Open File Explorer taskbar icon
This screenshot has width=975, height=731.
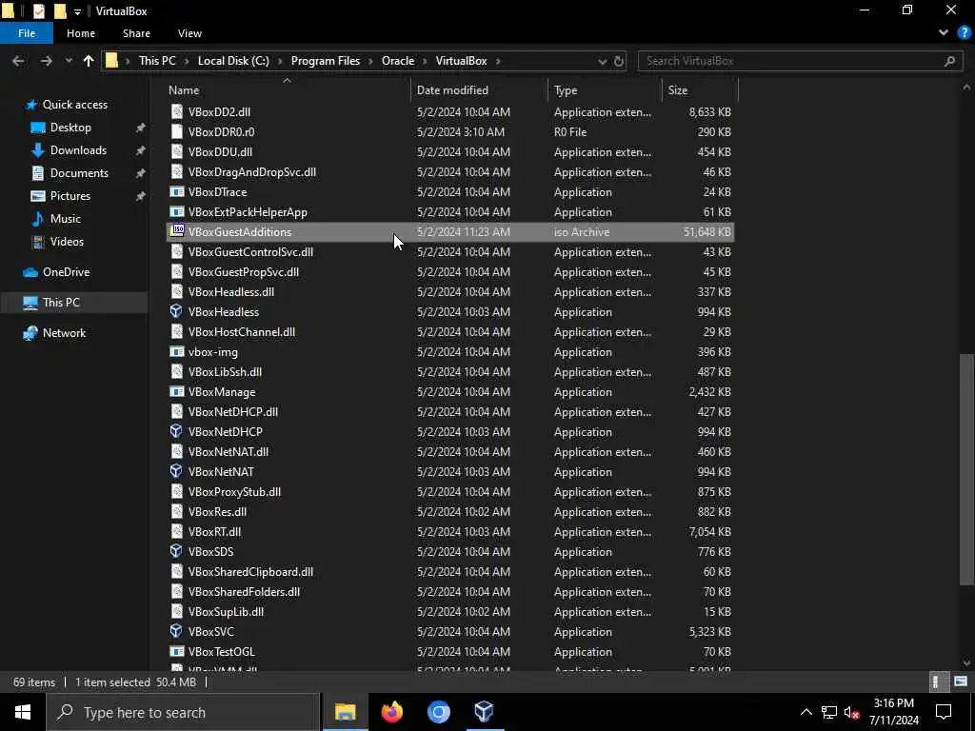pyautogui.click(x=345, y=712)
